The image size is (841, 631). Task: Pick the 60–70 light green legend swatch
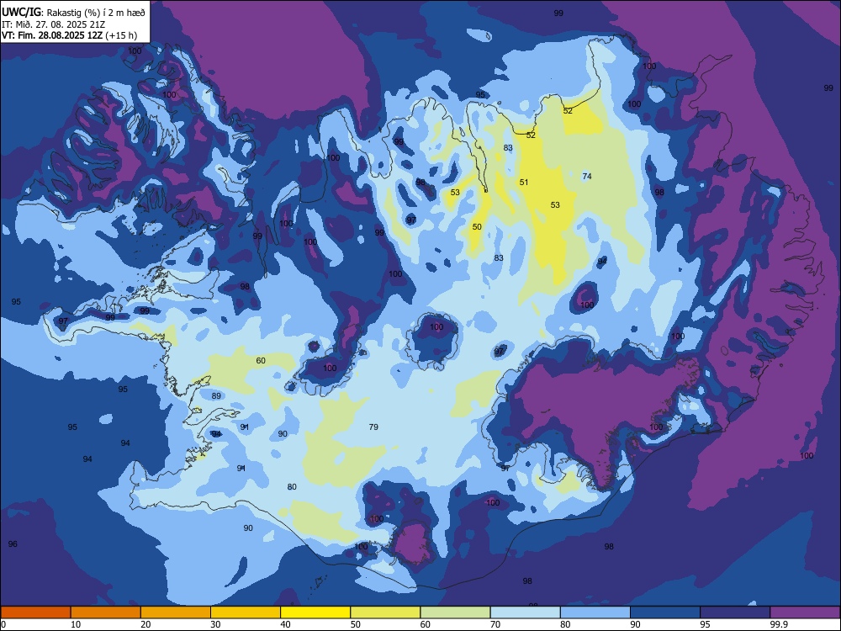coord(455,612)
